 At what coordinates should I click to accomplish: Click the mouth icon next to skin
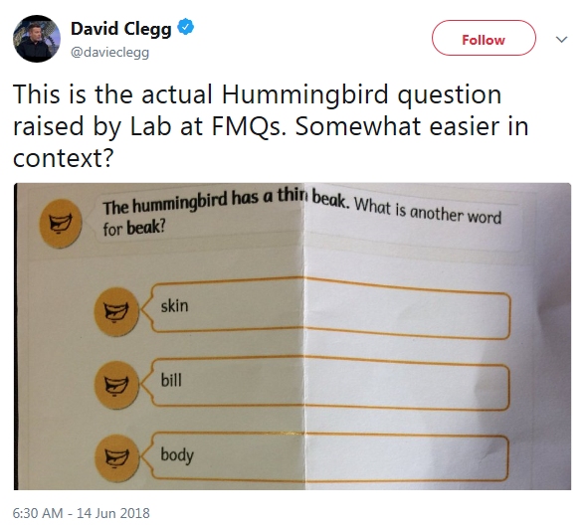(116, 311)
